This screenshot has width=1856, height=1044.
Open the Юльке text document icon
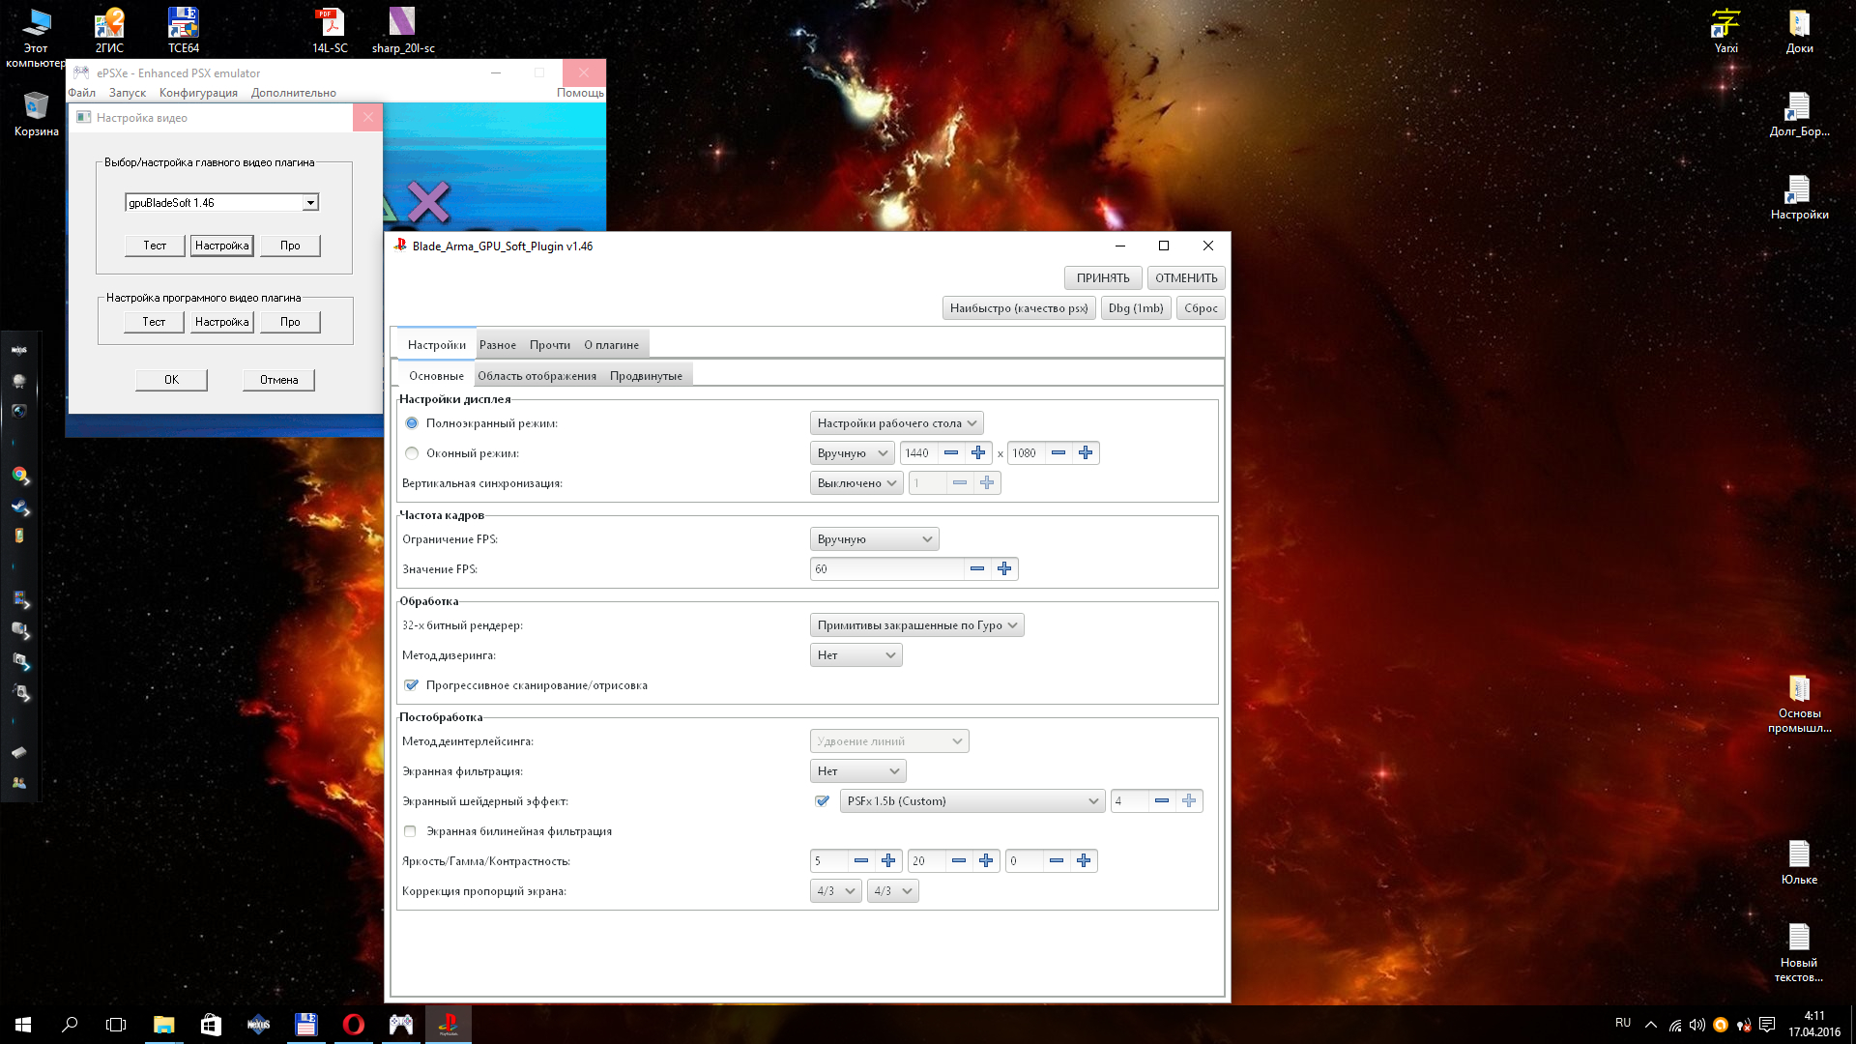pyautogui.click(x=1799, y=862)
